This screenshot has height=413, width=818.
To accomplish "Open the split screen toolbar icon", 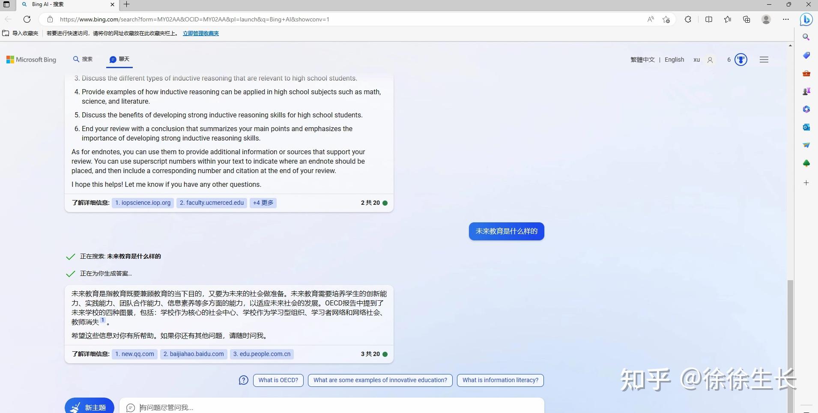I will coord(709,19).
